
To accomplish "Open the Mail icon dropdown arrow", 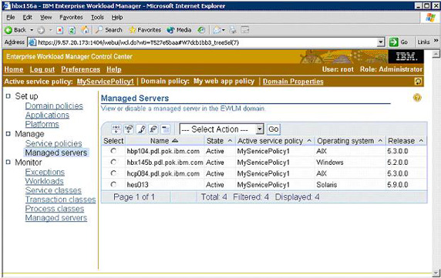I will (224, 30).
